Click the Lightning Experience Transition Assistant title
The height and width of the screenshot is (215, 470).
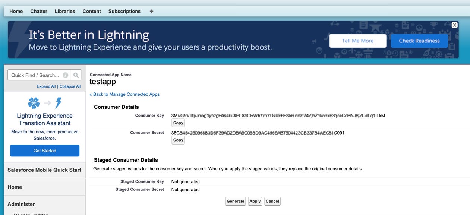click(x=45, y=119)
